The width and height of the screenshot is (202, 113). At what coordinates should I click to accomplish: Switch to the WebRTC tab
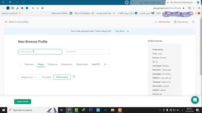pos(96,64)
